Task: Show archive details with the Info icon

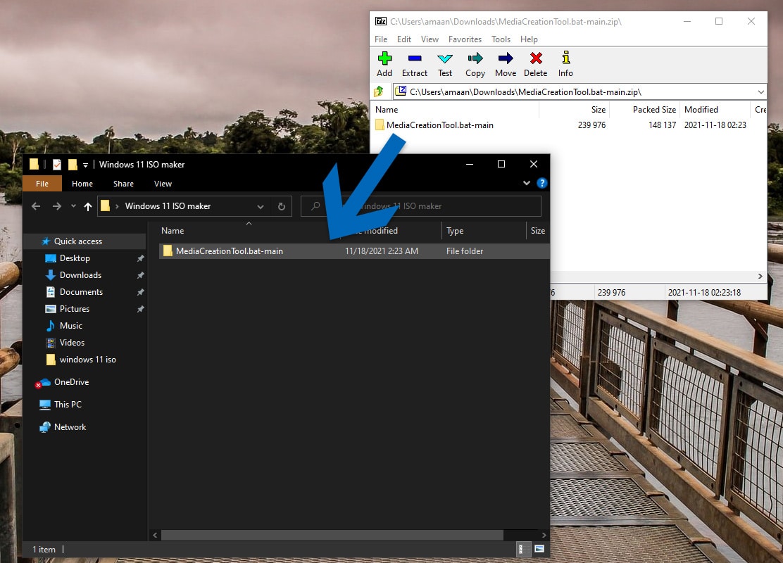Action: [x=565, y=63]
